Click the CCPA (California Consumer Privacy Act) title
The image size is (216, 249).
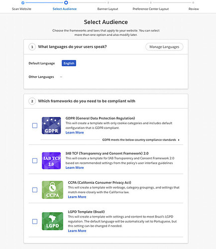100,183
